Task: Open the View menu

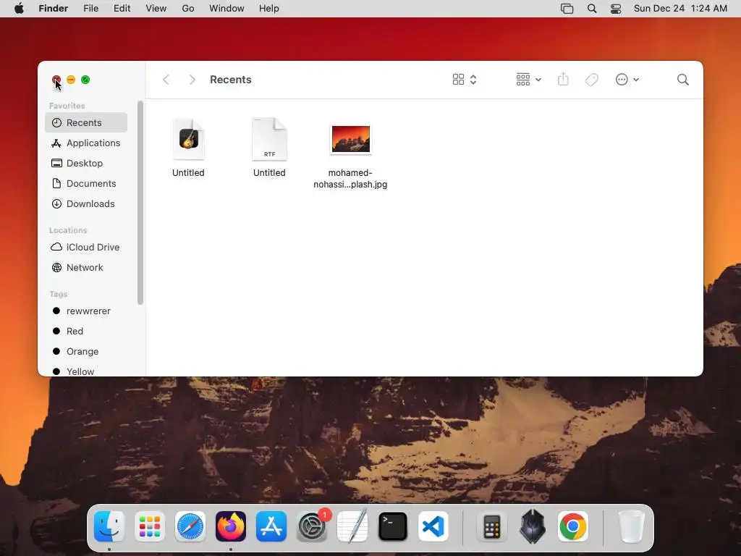Action: tap(156, 9)
